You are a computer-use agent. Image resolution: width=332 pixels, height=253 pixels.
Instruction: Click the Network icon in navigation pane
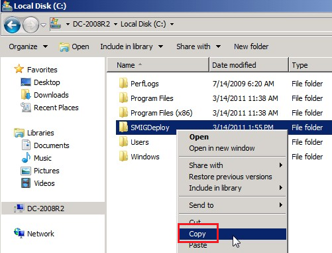[x=19, y=233]
